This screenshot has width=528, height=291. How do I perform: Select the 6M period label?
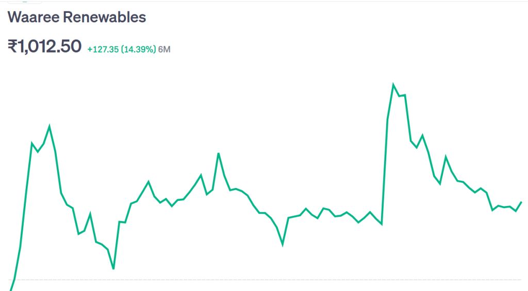click(164, 49)
